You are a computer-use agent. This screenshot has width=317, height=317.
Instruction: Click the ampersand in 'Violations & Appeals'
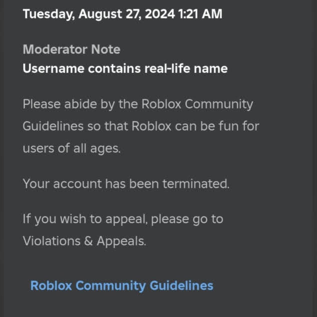point(88,241)
